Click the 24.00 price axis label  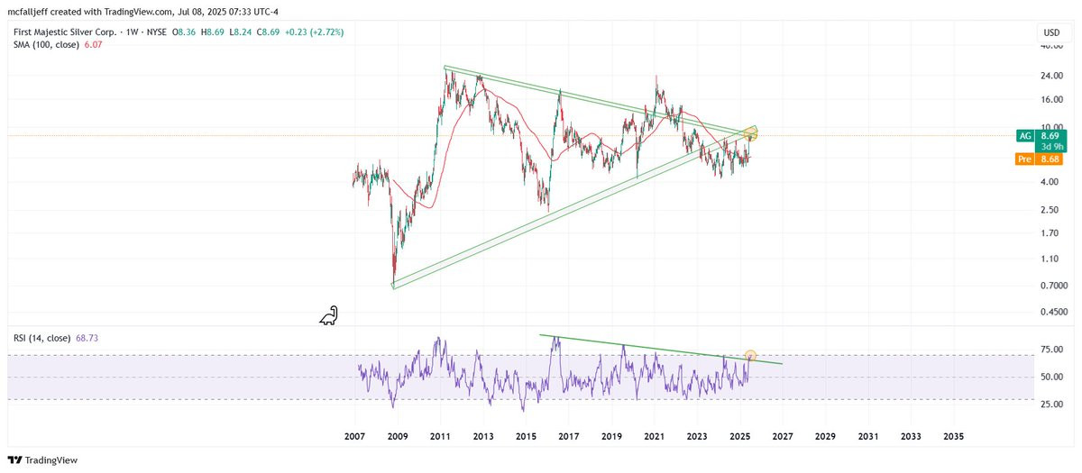(x=1051, y=76)
